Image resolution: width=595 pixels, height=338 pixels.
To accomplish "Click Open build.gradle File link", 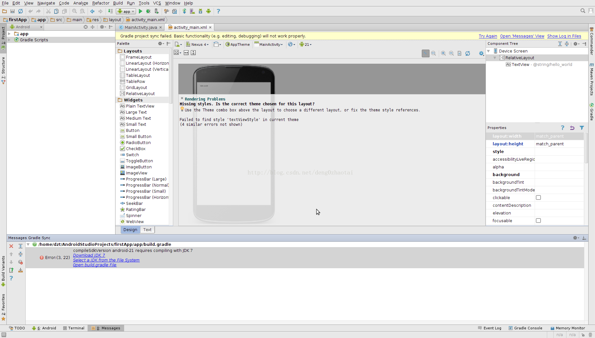I will (95, 265).
